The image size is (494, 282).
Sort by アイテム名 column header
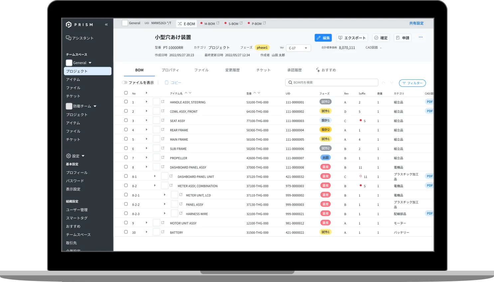point(176,93)
